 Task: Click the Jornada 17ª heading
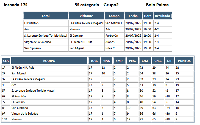[15, 5]
